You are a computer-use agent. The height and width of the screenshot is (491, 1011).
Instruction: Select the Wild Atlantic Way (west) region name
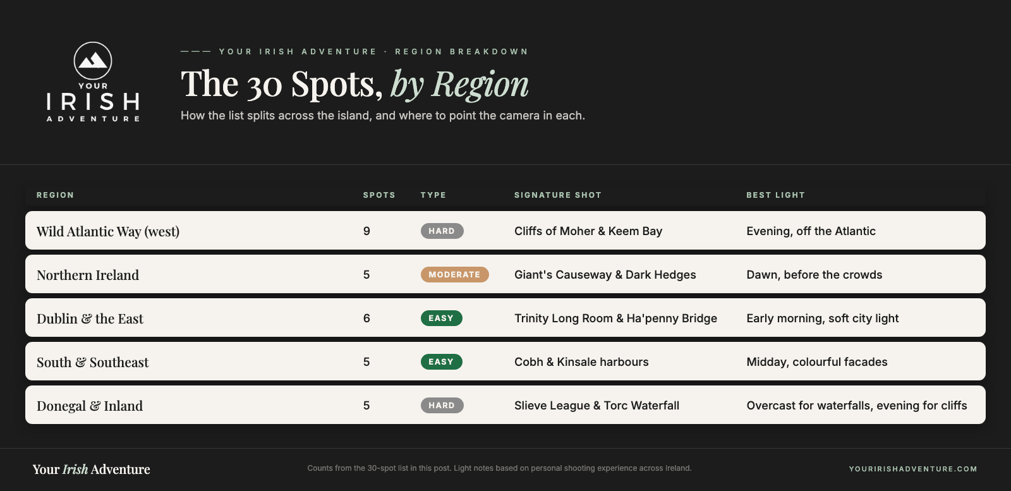[108, 231]
